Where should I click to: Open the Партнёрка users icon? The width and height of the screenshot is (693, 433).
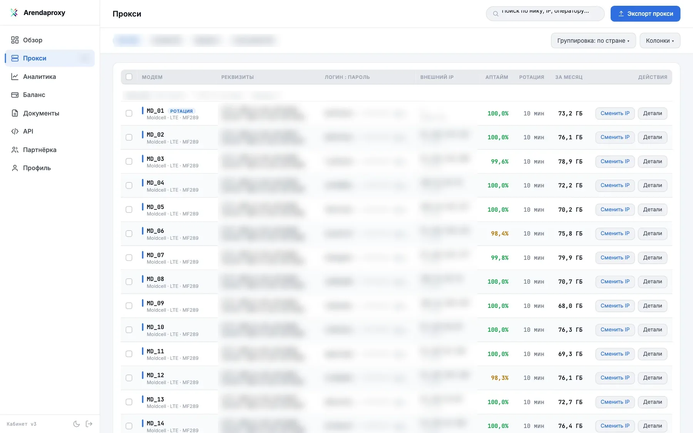[x=15, y=150]
